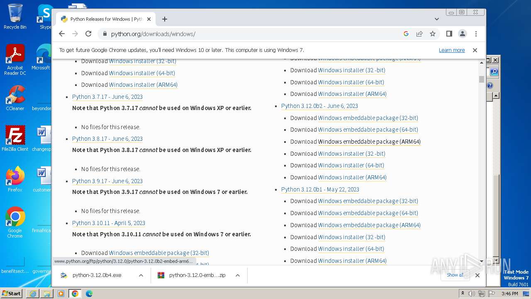Screen dimensions: 531x299
Task: Open CCleaner desktop icon
Action: point(15,98)
